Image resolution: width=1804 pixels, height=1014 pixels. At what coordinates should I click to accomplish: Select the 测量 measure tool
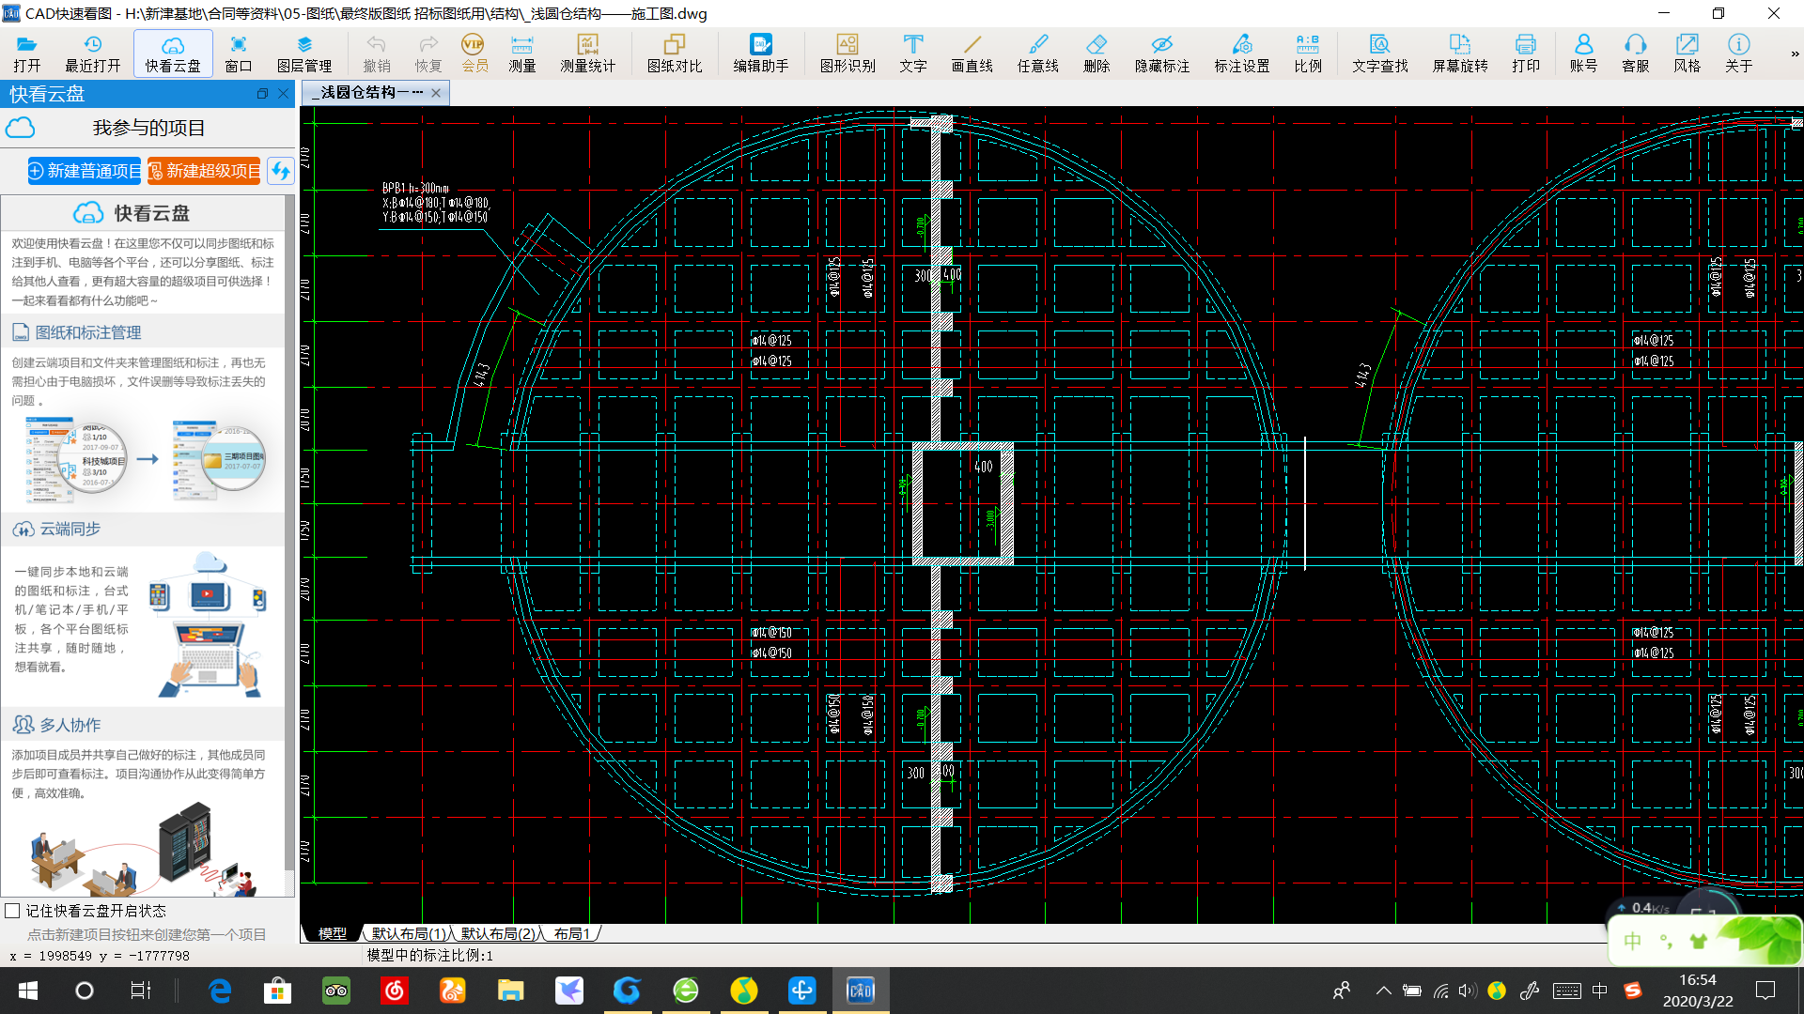[x=522, y=54]
